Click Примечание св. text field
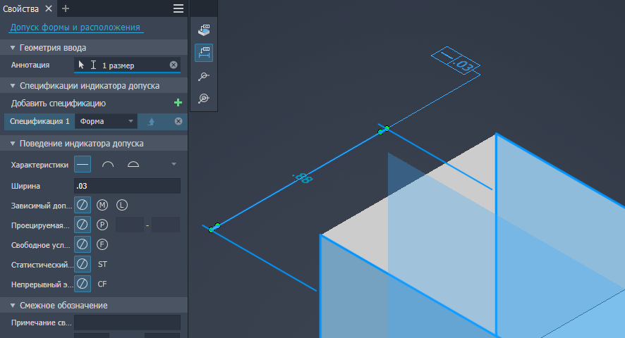 pos(127,323)
